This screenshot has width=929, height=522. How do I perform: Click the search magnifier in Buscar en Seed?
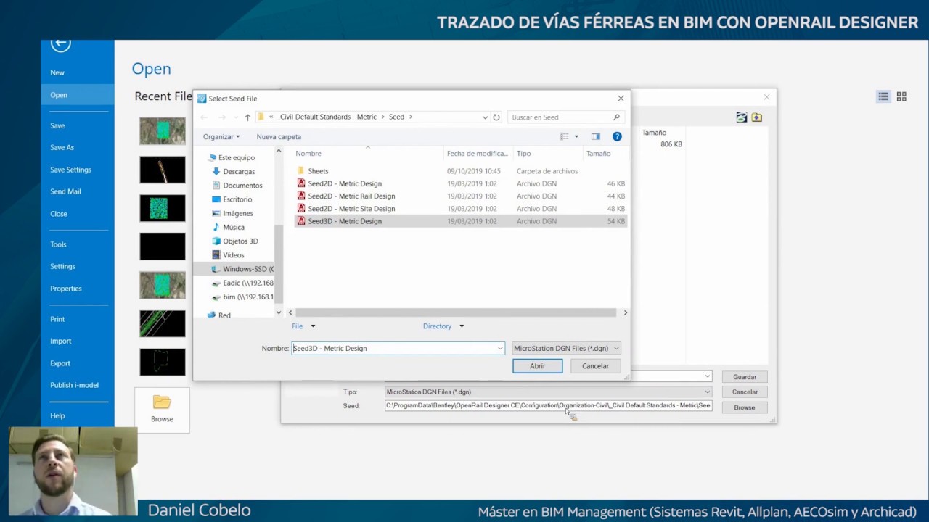pos(616,117)
